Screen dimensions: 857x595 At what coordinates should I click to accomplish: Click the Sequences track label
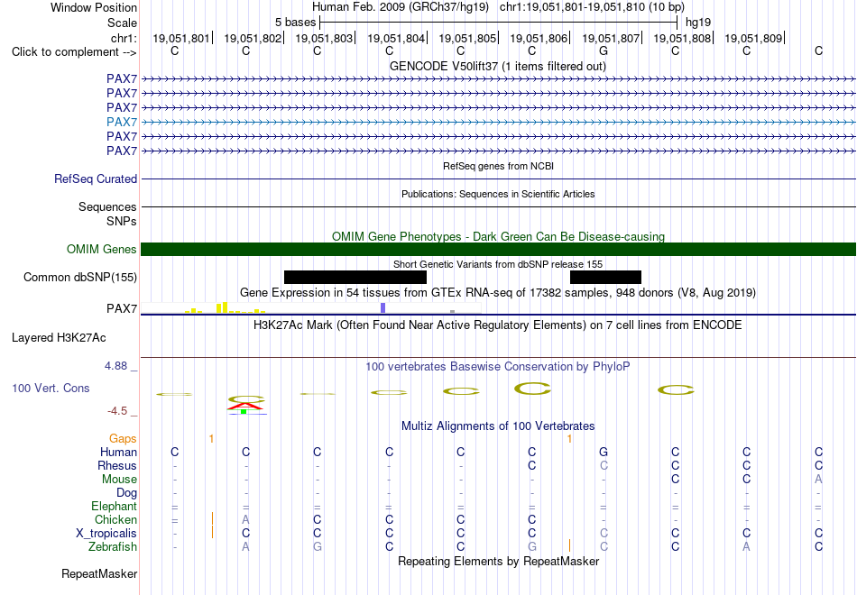(x=107, y=206)
